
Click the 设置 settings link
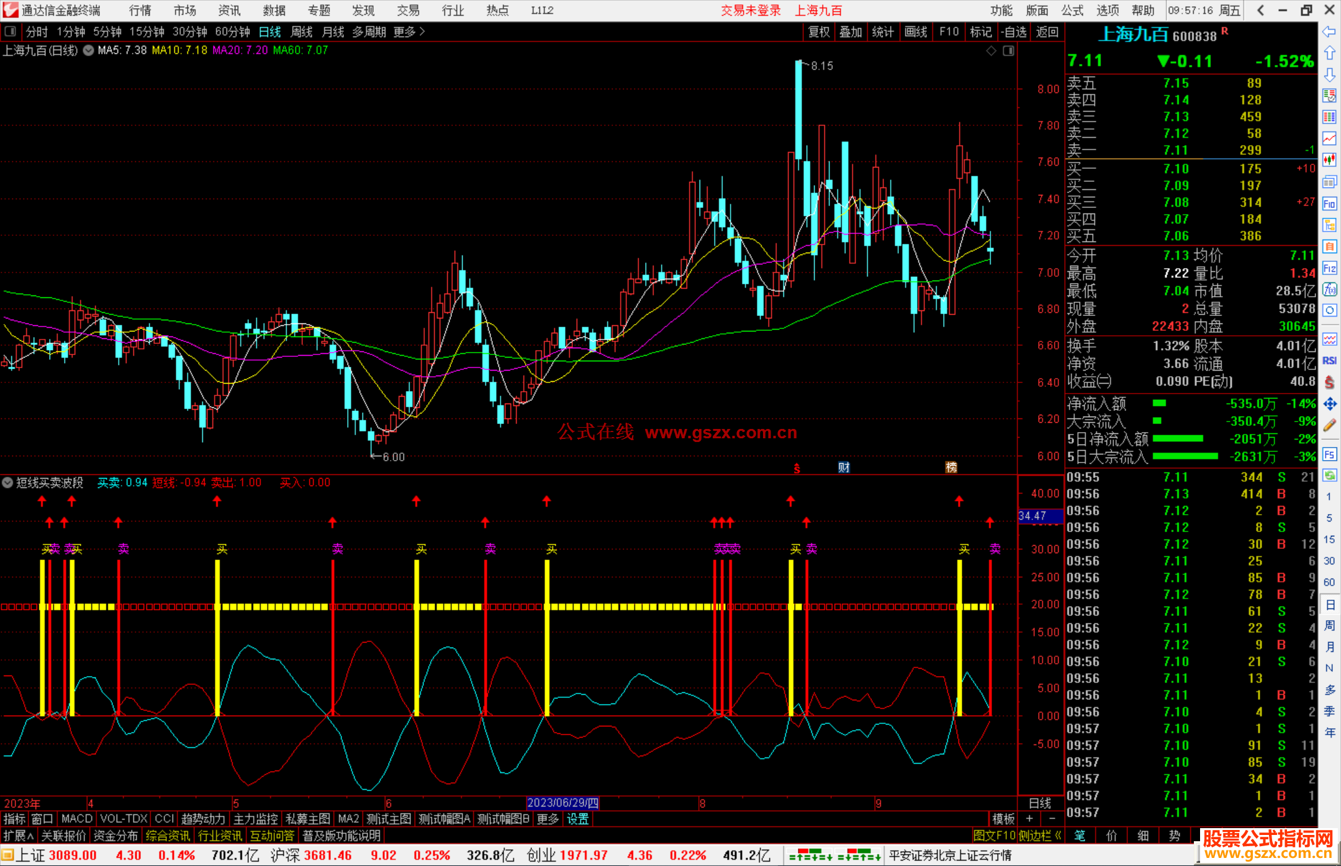coord(578,819)
